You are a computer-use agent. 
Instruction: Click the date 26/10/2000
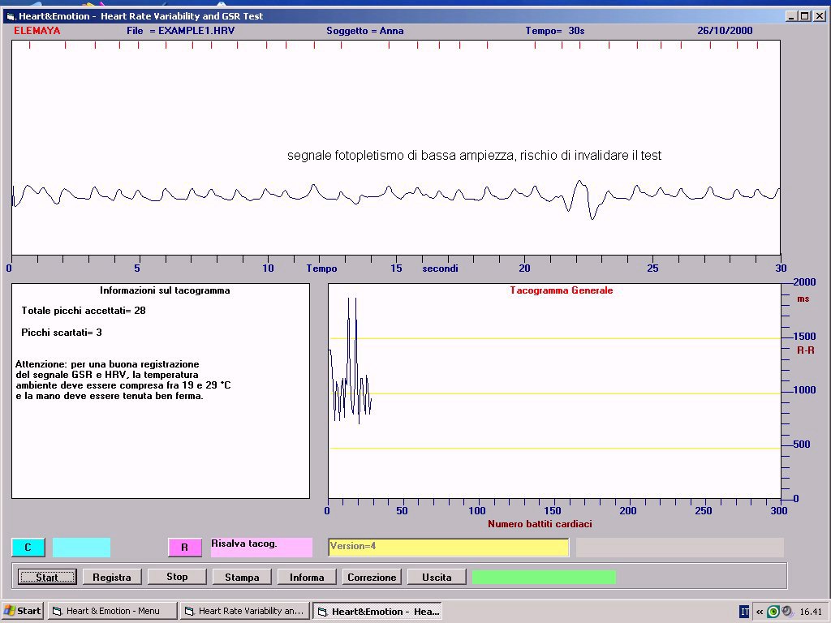pos(725,31)
